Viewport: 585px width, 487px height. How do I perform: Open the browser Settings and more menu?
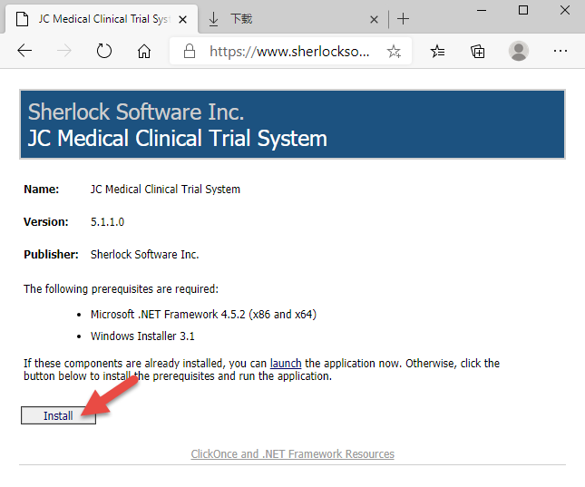561,51
